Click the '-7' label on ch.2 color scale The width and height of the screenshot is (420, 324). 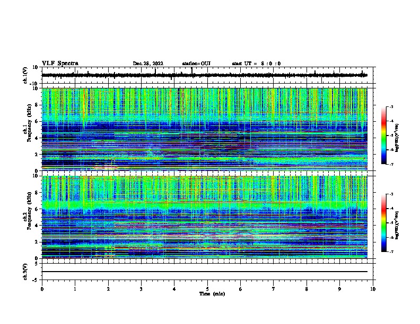(391, 251)
